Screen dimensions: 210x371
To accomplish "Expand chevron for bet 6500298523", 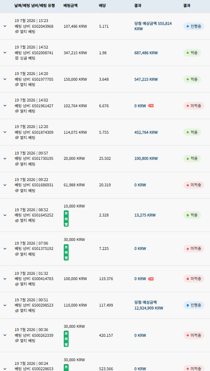I will [x=5, y=305].
